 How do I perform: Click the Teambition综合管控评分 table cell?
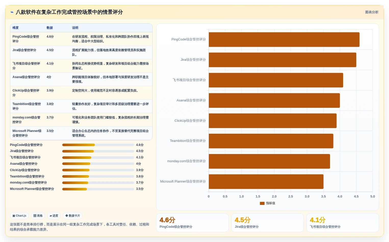click(27, 106)
